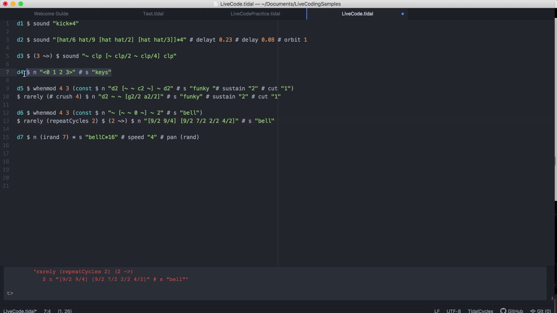
Task: Select the TidalCycles grammar selector
Action: click(480, 311)
